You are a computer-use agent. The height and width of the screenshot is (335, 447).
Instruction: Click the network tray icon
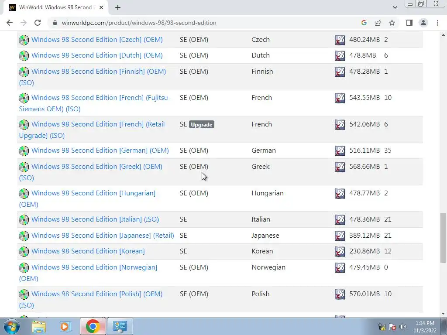click(382, 327)
